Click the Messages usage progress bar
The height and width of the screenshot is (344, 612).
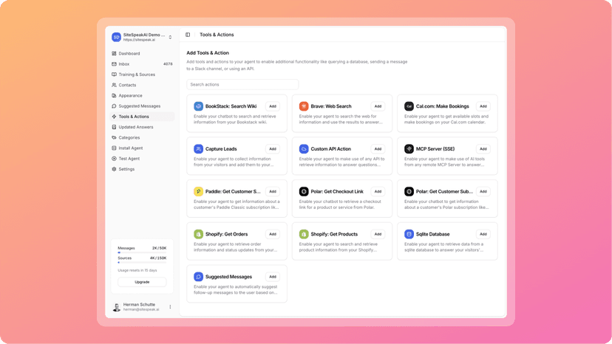[142, 252]
